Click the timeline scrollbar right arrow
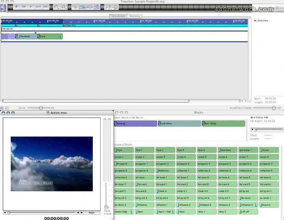Image resolution: width=284 pixels, height=220 pixels. [x=246, y=101]
